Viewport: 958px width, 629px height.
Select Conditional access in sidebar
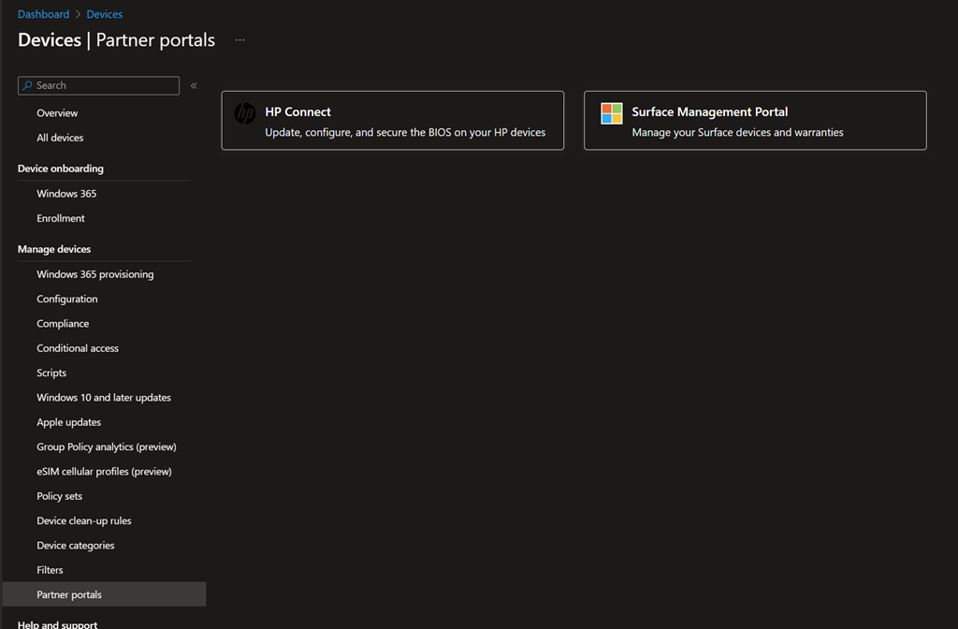click(78, 348)
